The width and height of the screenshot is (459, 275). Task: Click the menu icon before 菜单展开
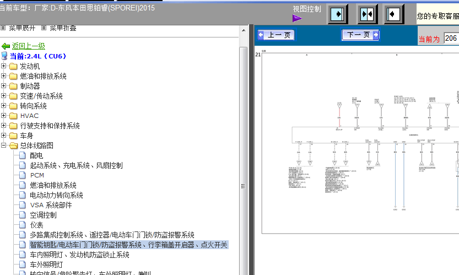coord(3,28)
